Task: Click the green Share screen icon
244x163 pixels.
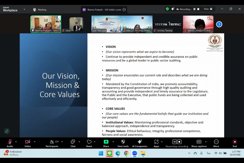Action: click(x=106, y=142)
